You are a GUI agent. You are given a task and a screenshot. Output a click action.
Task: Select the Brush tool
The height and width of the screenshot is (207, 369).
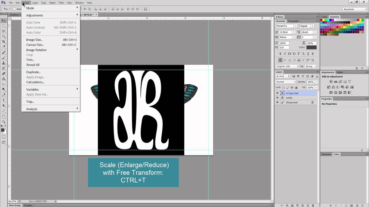click(x=4, y=58)
